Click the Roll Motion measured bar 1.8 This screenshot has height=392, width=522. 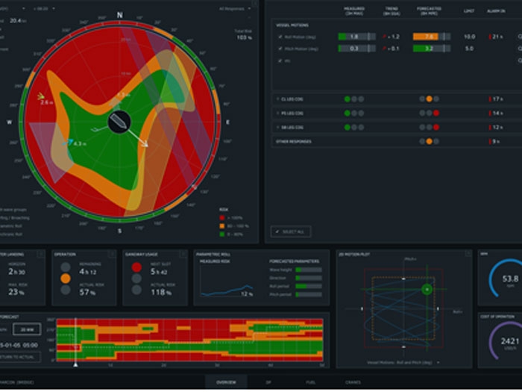pyautogui.click(x=357, y=37)
